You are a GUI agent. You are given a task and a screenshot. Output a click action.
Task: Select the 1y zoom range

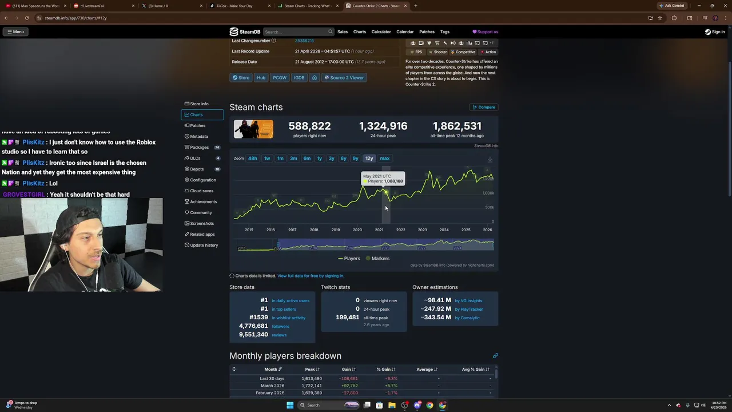[x=320, y=159]
